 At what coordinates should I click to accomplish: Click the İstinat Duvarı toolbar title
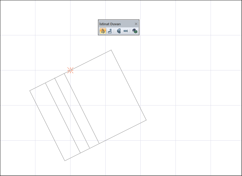[110, 24]
